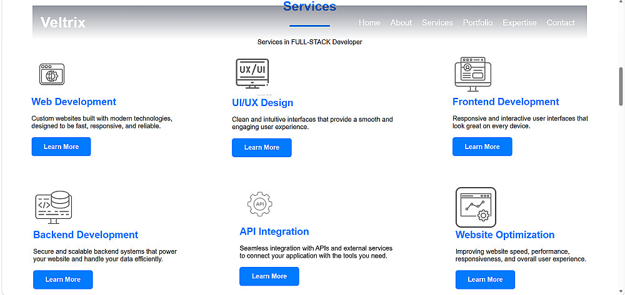The width and height of the screenshot is (625, 295).
Task: Open the Contact nav link
Action: (561, 22)
